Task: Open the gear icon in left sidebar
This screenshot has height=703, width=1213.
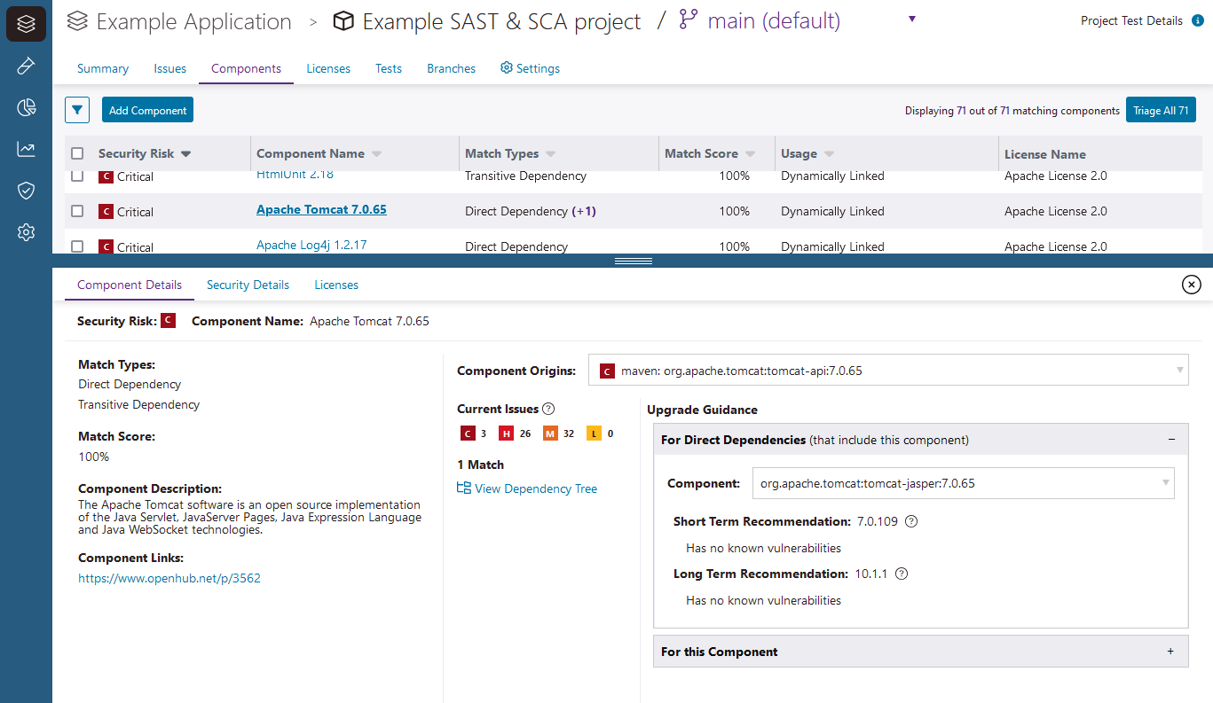Action: [x=26, y=232]
